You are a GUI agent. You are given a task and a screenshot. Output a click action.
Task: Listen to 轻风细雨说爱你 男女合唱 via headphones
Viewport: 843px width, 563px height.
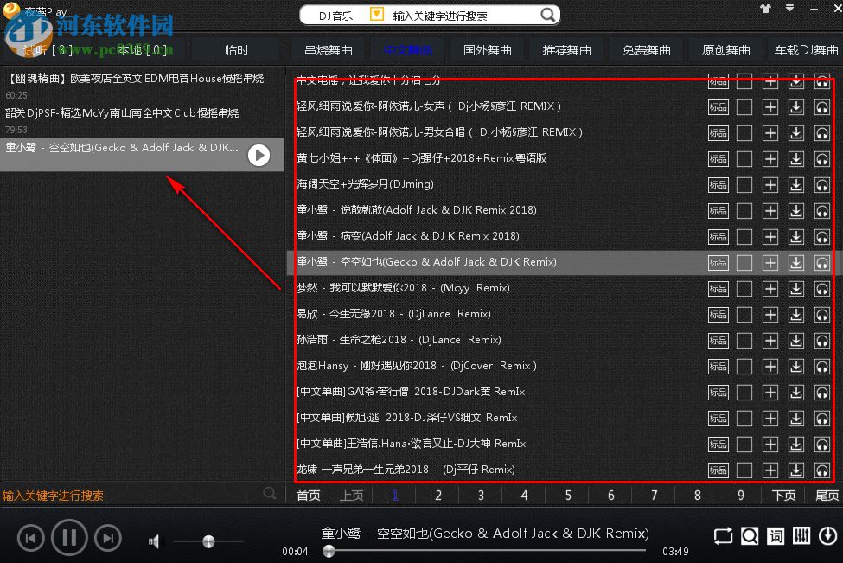[x=822, y=133]
